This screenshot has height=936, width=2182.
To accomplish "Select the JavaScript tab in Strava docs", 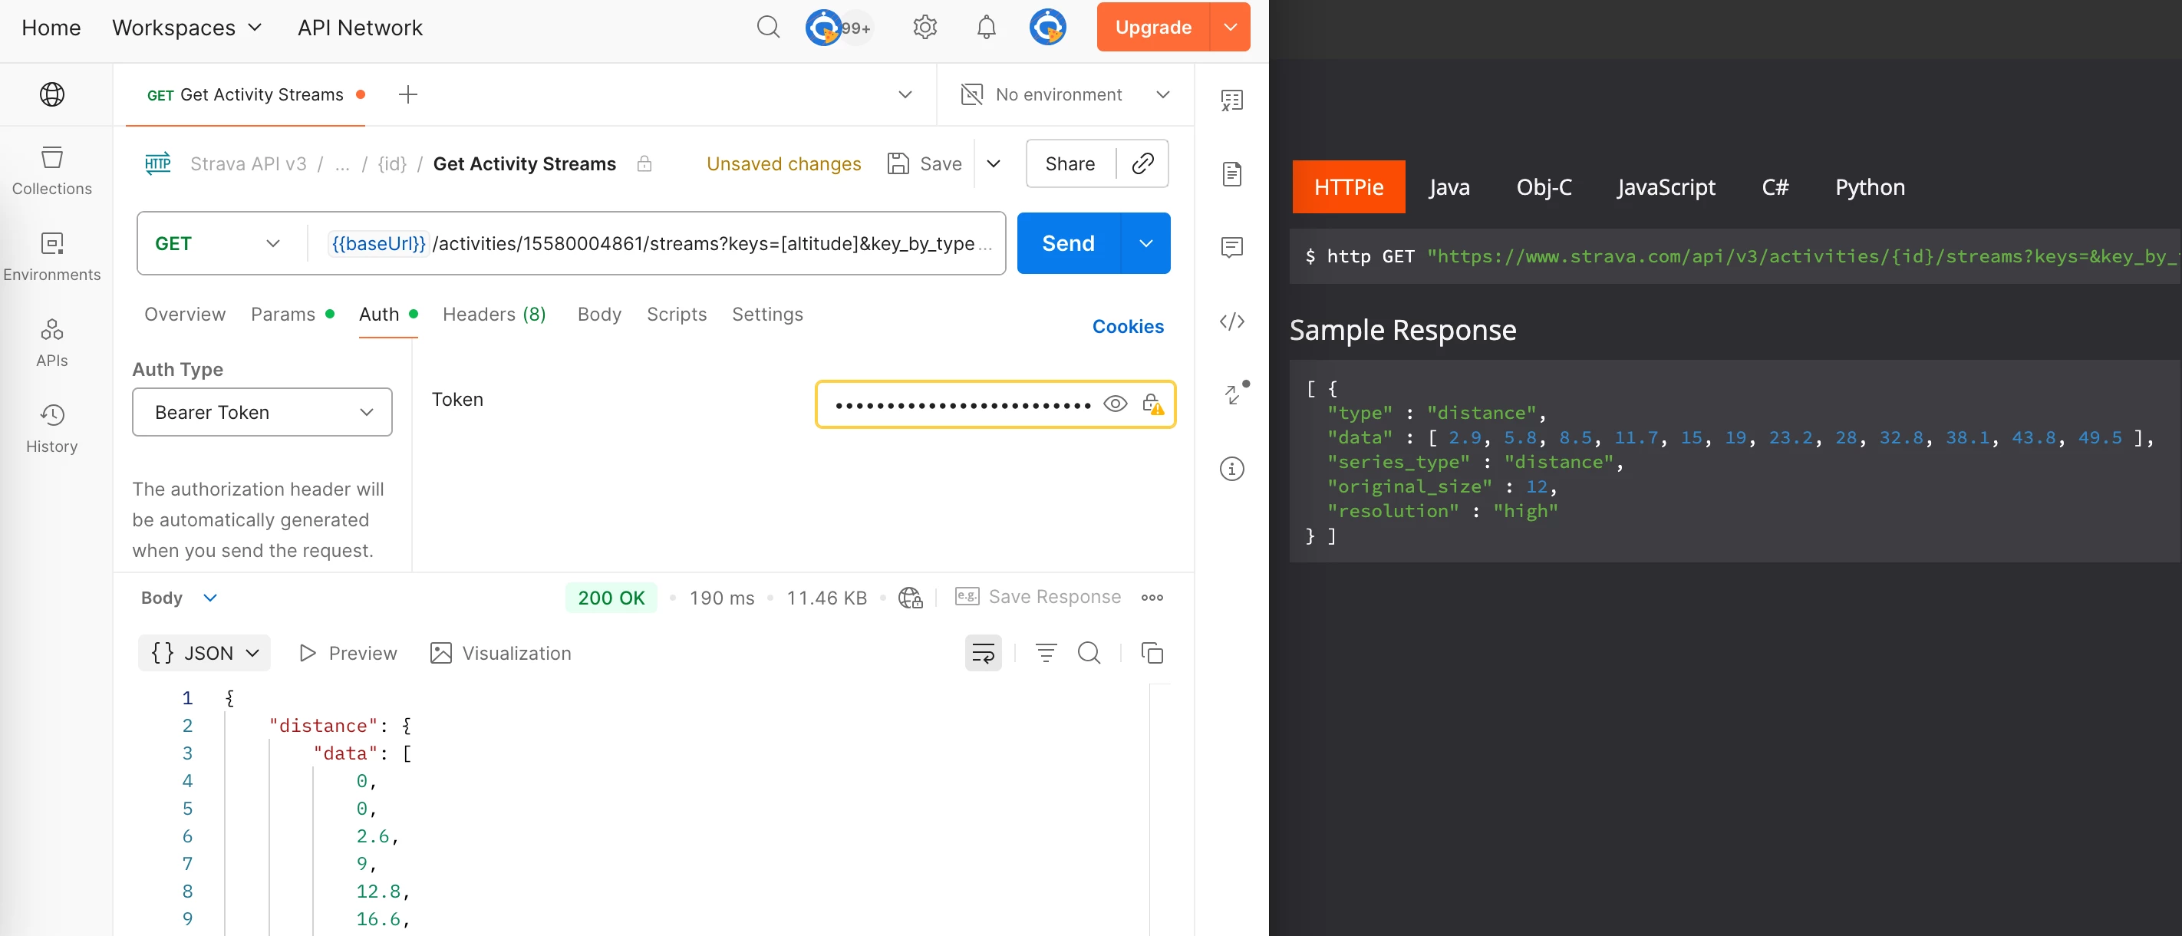I will pos(1666,186).
